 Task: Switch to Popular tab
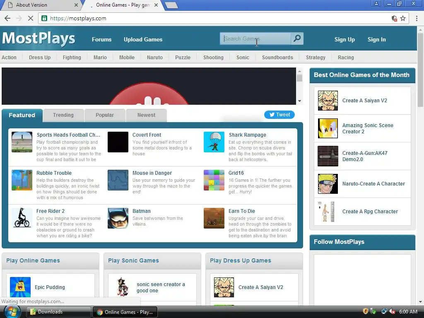(105, 115)
